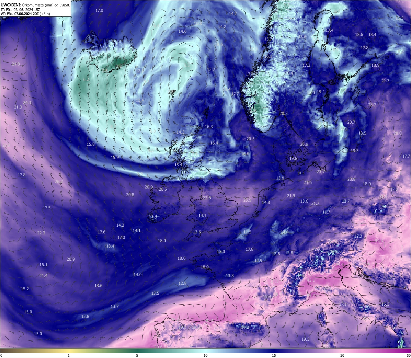Click the 12.9 value on the map
This screenshot has width=411, height=358.
[x=258, y=261]
